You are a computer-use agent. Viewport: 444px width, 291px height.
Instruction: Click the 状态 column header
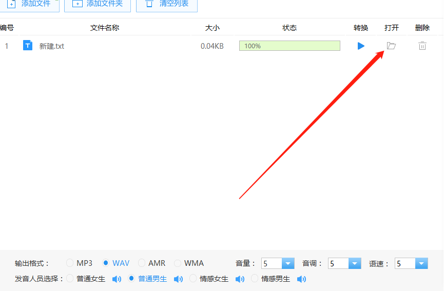point(289,28)
